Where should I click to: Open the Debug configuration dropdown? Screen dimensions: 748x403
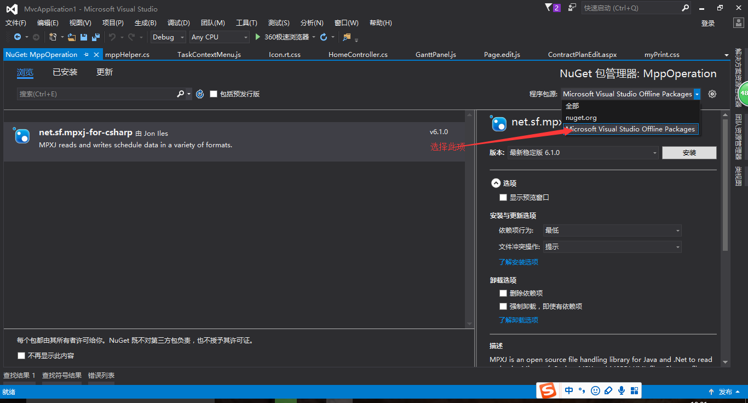click(169, 37)
